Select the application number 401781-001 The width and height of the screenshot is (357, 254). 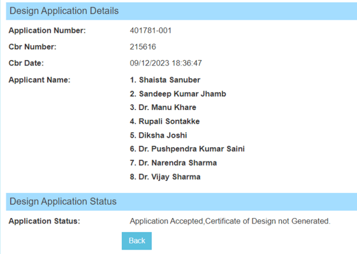[x=151, y=31]
